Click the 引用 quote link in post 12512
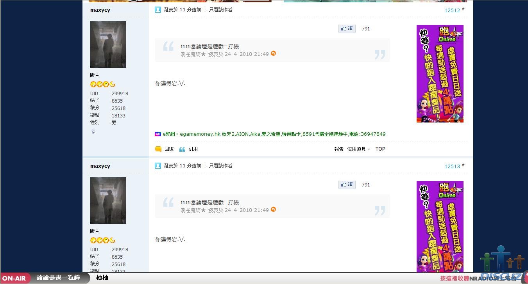This screenshot has height=284, width=528. click(x=193, y=149)
